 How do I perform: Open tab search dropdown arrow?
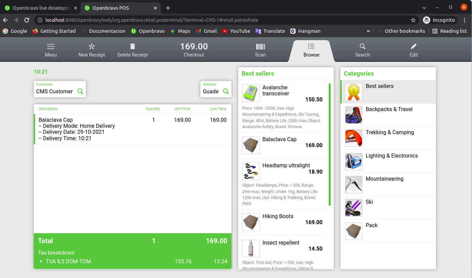[x=424, y=8]
